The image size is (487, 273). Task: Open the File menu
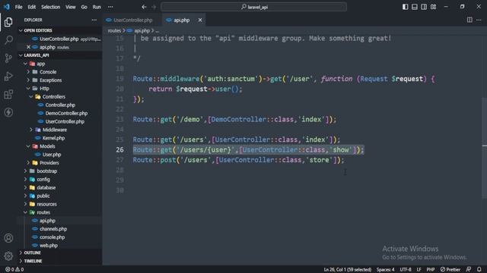(18, 7)
